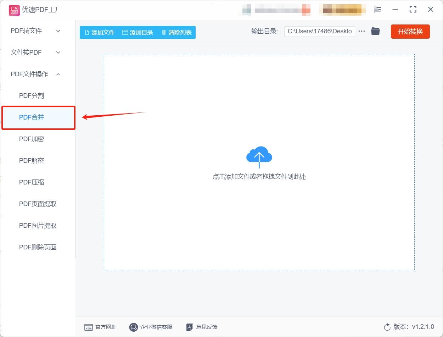Image resolution: width=443 pixels, height=337 pixels.
Task: Click 清除列表 to clear files
Action: coord(176,32)
